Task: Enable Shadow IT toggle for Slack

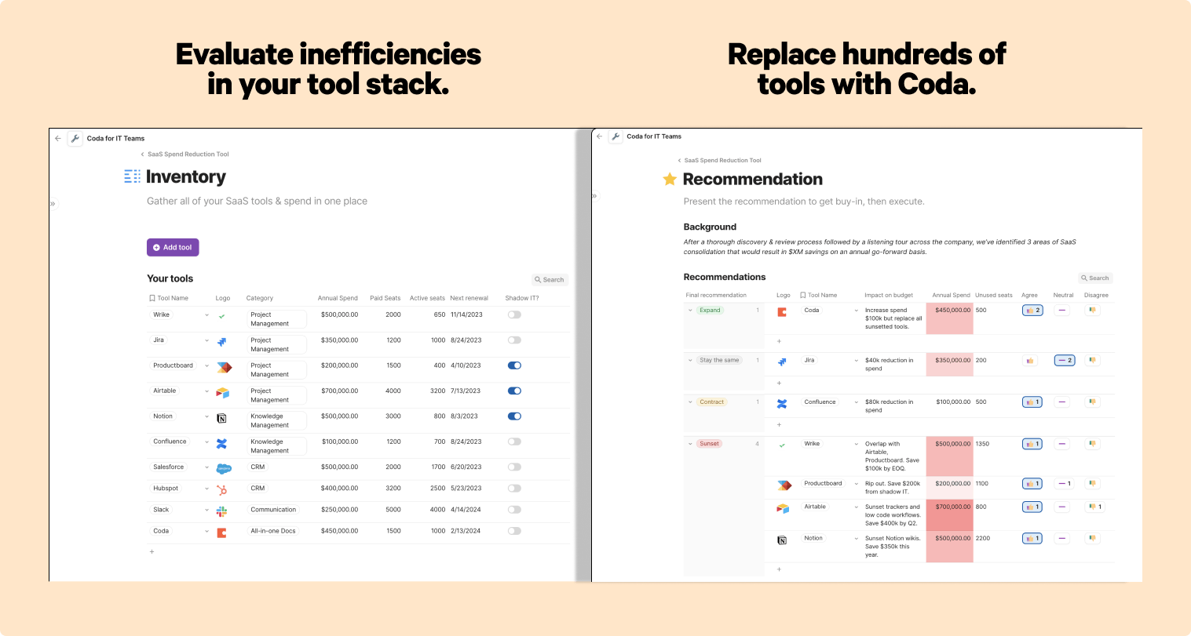Action: [x=514, y=510]
